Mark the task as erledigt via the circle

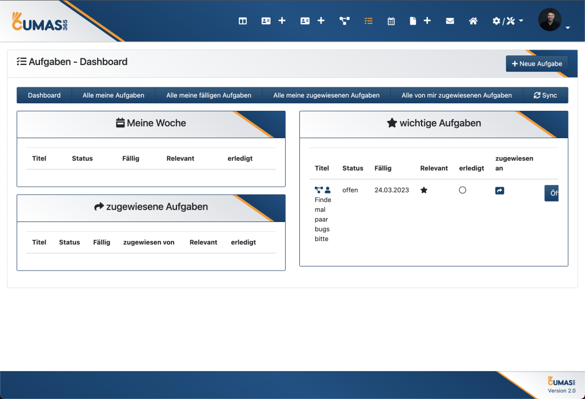(x=463, y=190)
